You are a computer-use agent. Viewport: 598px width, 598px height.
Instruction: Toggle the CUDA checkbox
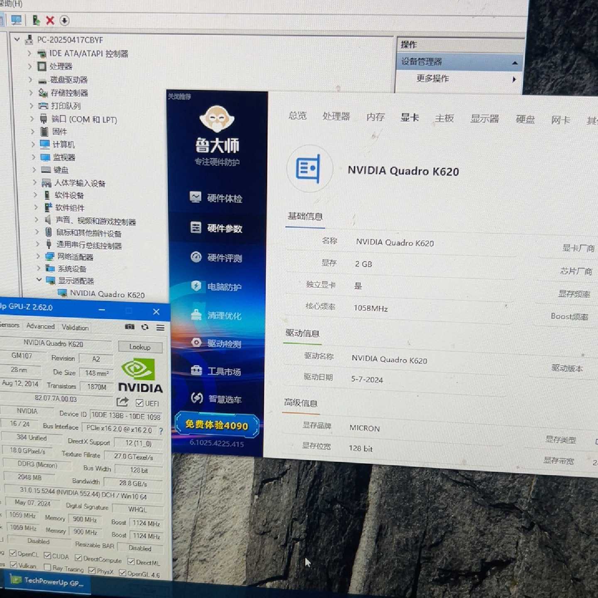(x=47, y=555)
